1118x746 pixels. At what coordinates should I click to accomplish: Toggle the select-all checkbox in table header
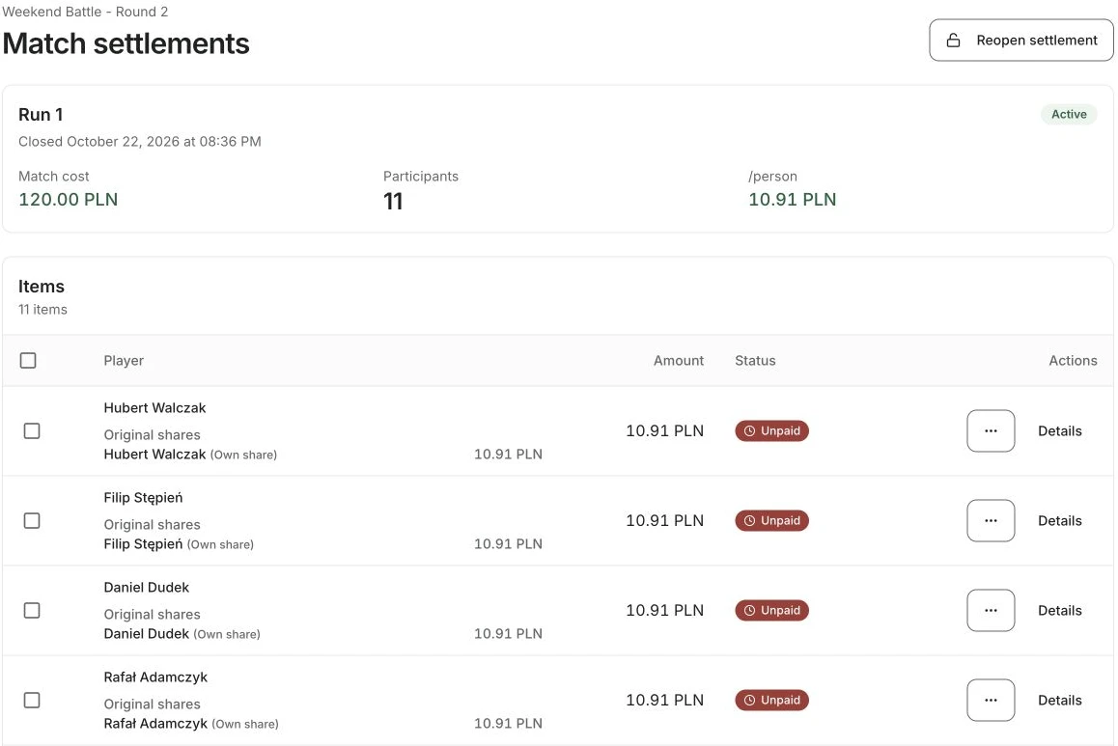tap(28, 361)
